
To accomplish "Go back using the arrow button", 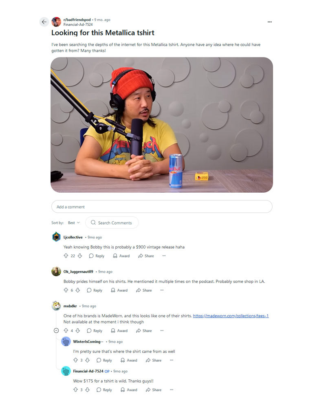I will pyautogui.click(x=44, y=22).
